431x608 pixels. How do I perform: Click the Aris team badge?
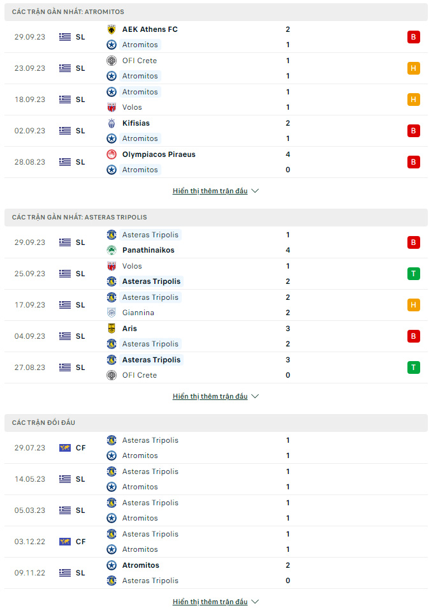point(112,329)
